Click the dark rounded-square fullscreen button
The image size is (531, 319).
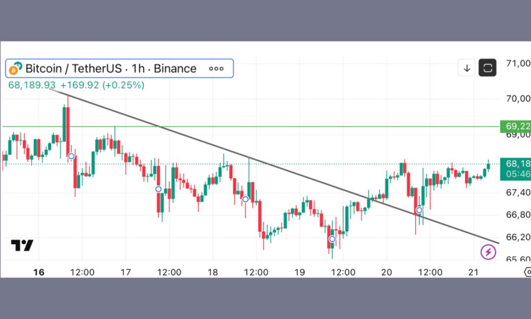click(488, 68)
